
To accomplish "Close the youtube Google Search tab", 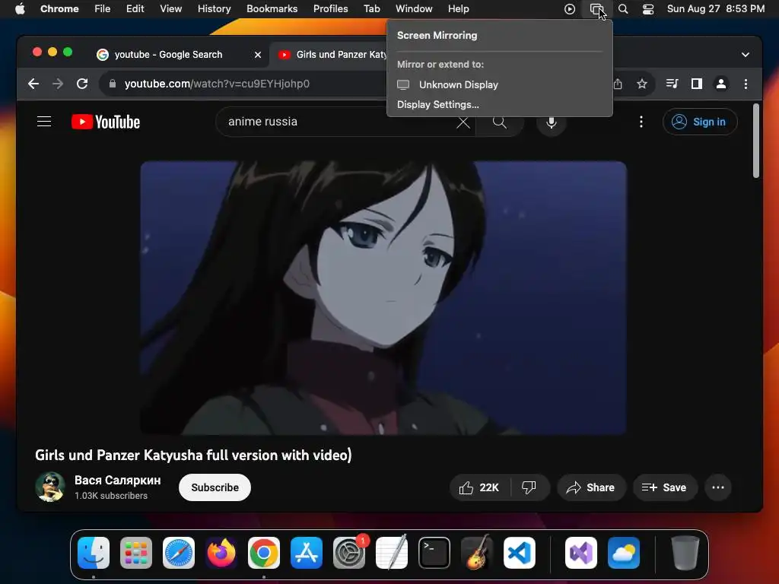I will point(258,55).
